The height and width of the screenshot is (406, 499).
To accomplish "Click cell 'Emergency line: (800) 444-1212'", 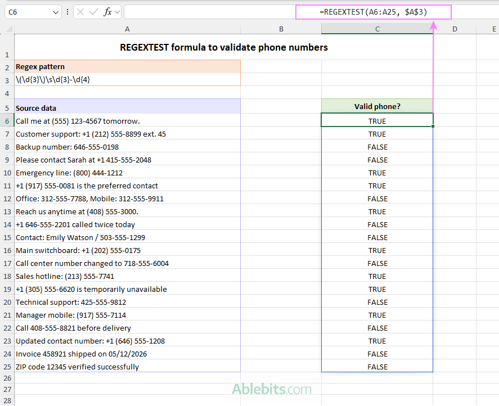I will (x=127, y=173).
